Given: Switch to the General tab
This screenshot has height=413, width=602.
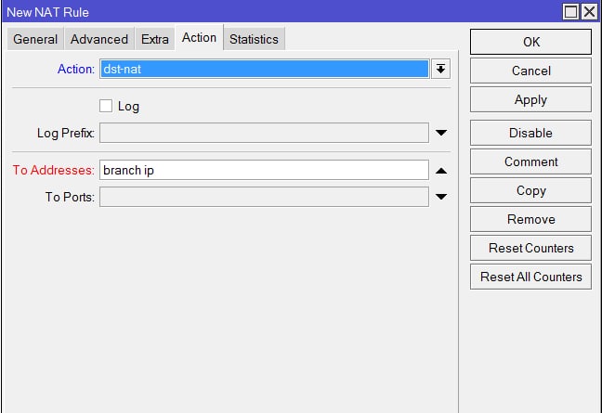Looking at the screenshot, I should pyautogui.click(x=35, y=39).
